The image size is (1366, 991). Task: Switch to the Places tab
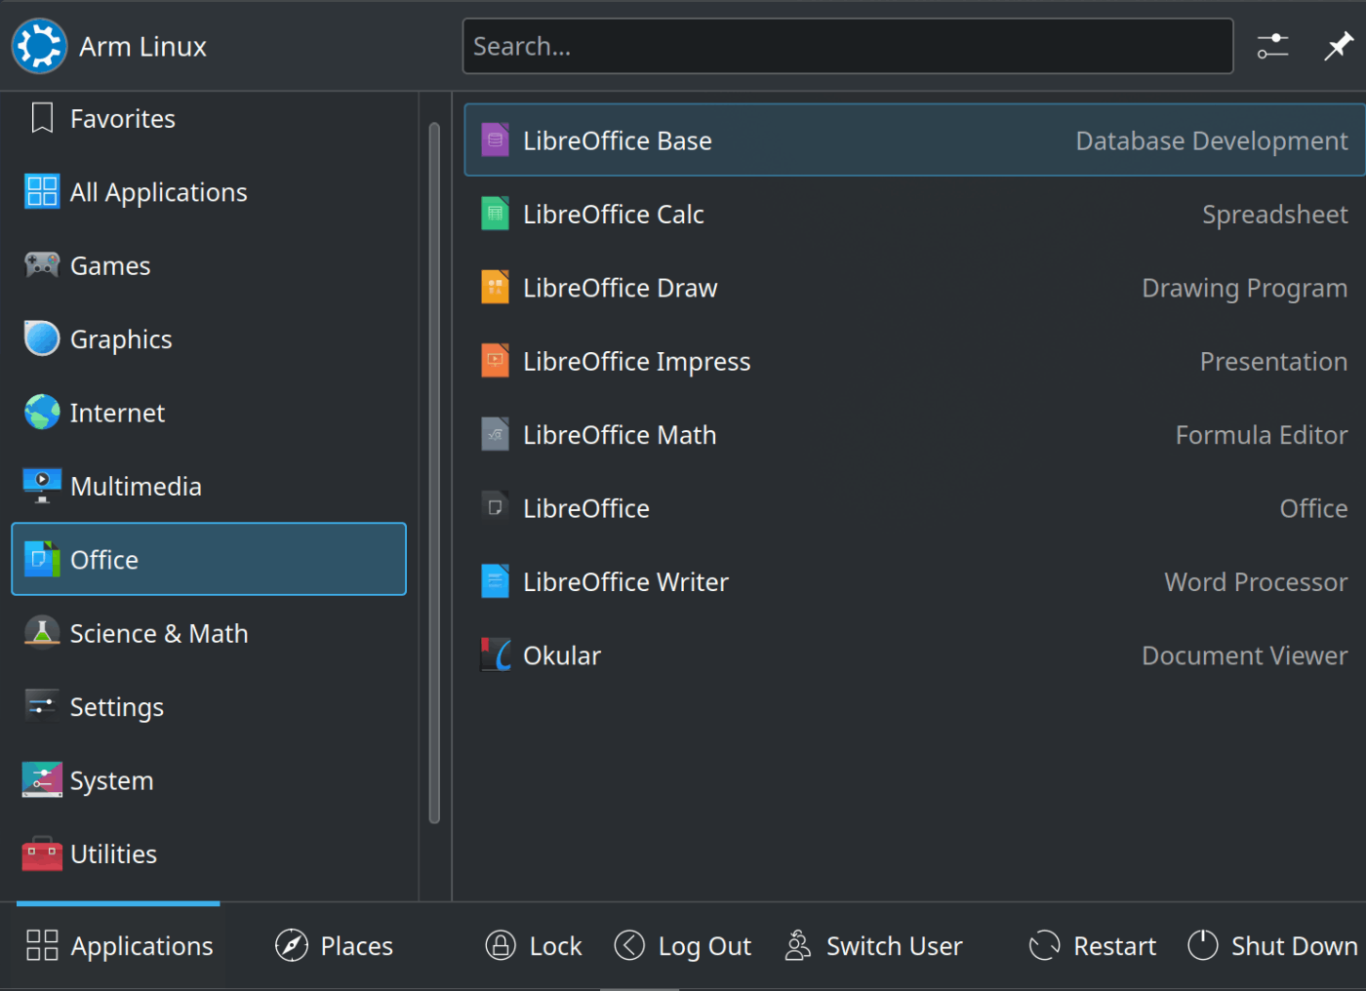(x=334, y=945)
